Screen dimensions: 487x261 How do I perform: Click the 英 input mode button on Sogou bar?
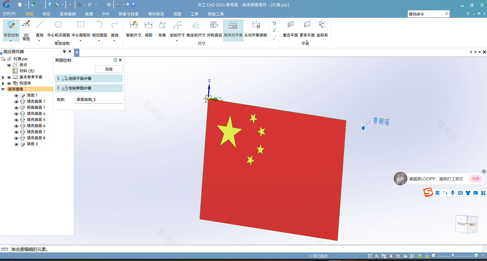click(437, 193)
